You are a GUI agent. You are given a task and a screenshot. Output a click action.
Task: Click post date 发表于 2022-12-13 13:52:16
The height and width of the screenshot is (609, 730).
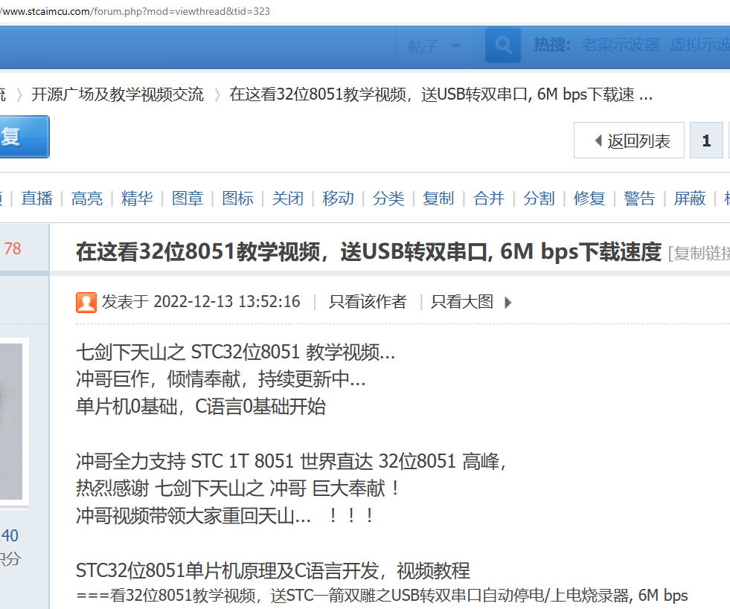coord(201,301)
